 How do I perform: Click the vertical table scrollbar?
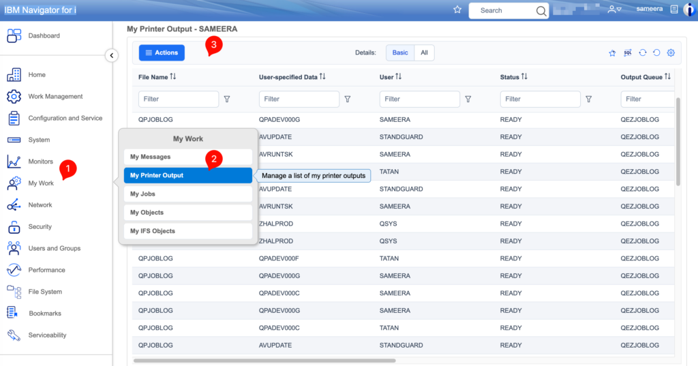678,142
